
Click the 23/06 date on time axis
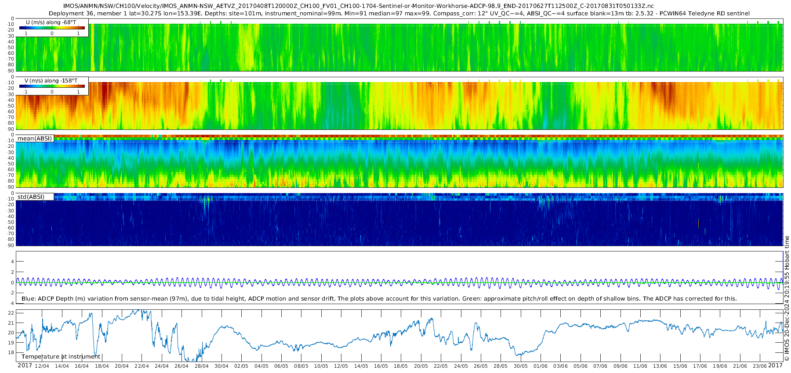coord(760,366)
